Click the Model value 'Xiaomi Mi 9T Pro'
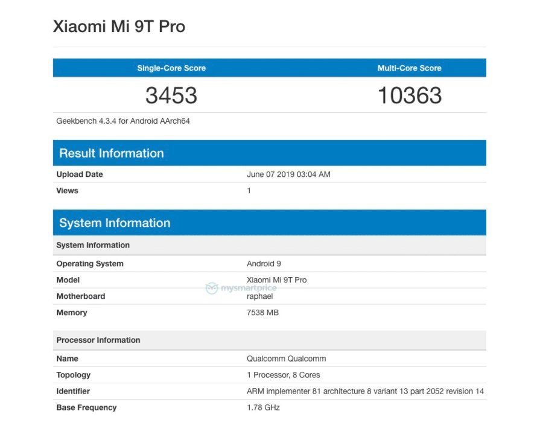The height and width of the screenshot is (434, 537). tap(277, 280)
